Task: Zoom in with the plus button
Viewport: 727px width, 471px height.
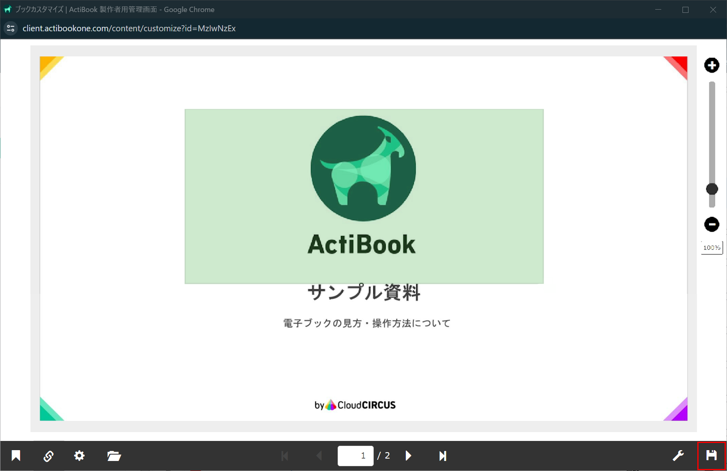Action: [712, 65]
